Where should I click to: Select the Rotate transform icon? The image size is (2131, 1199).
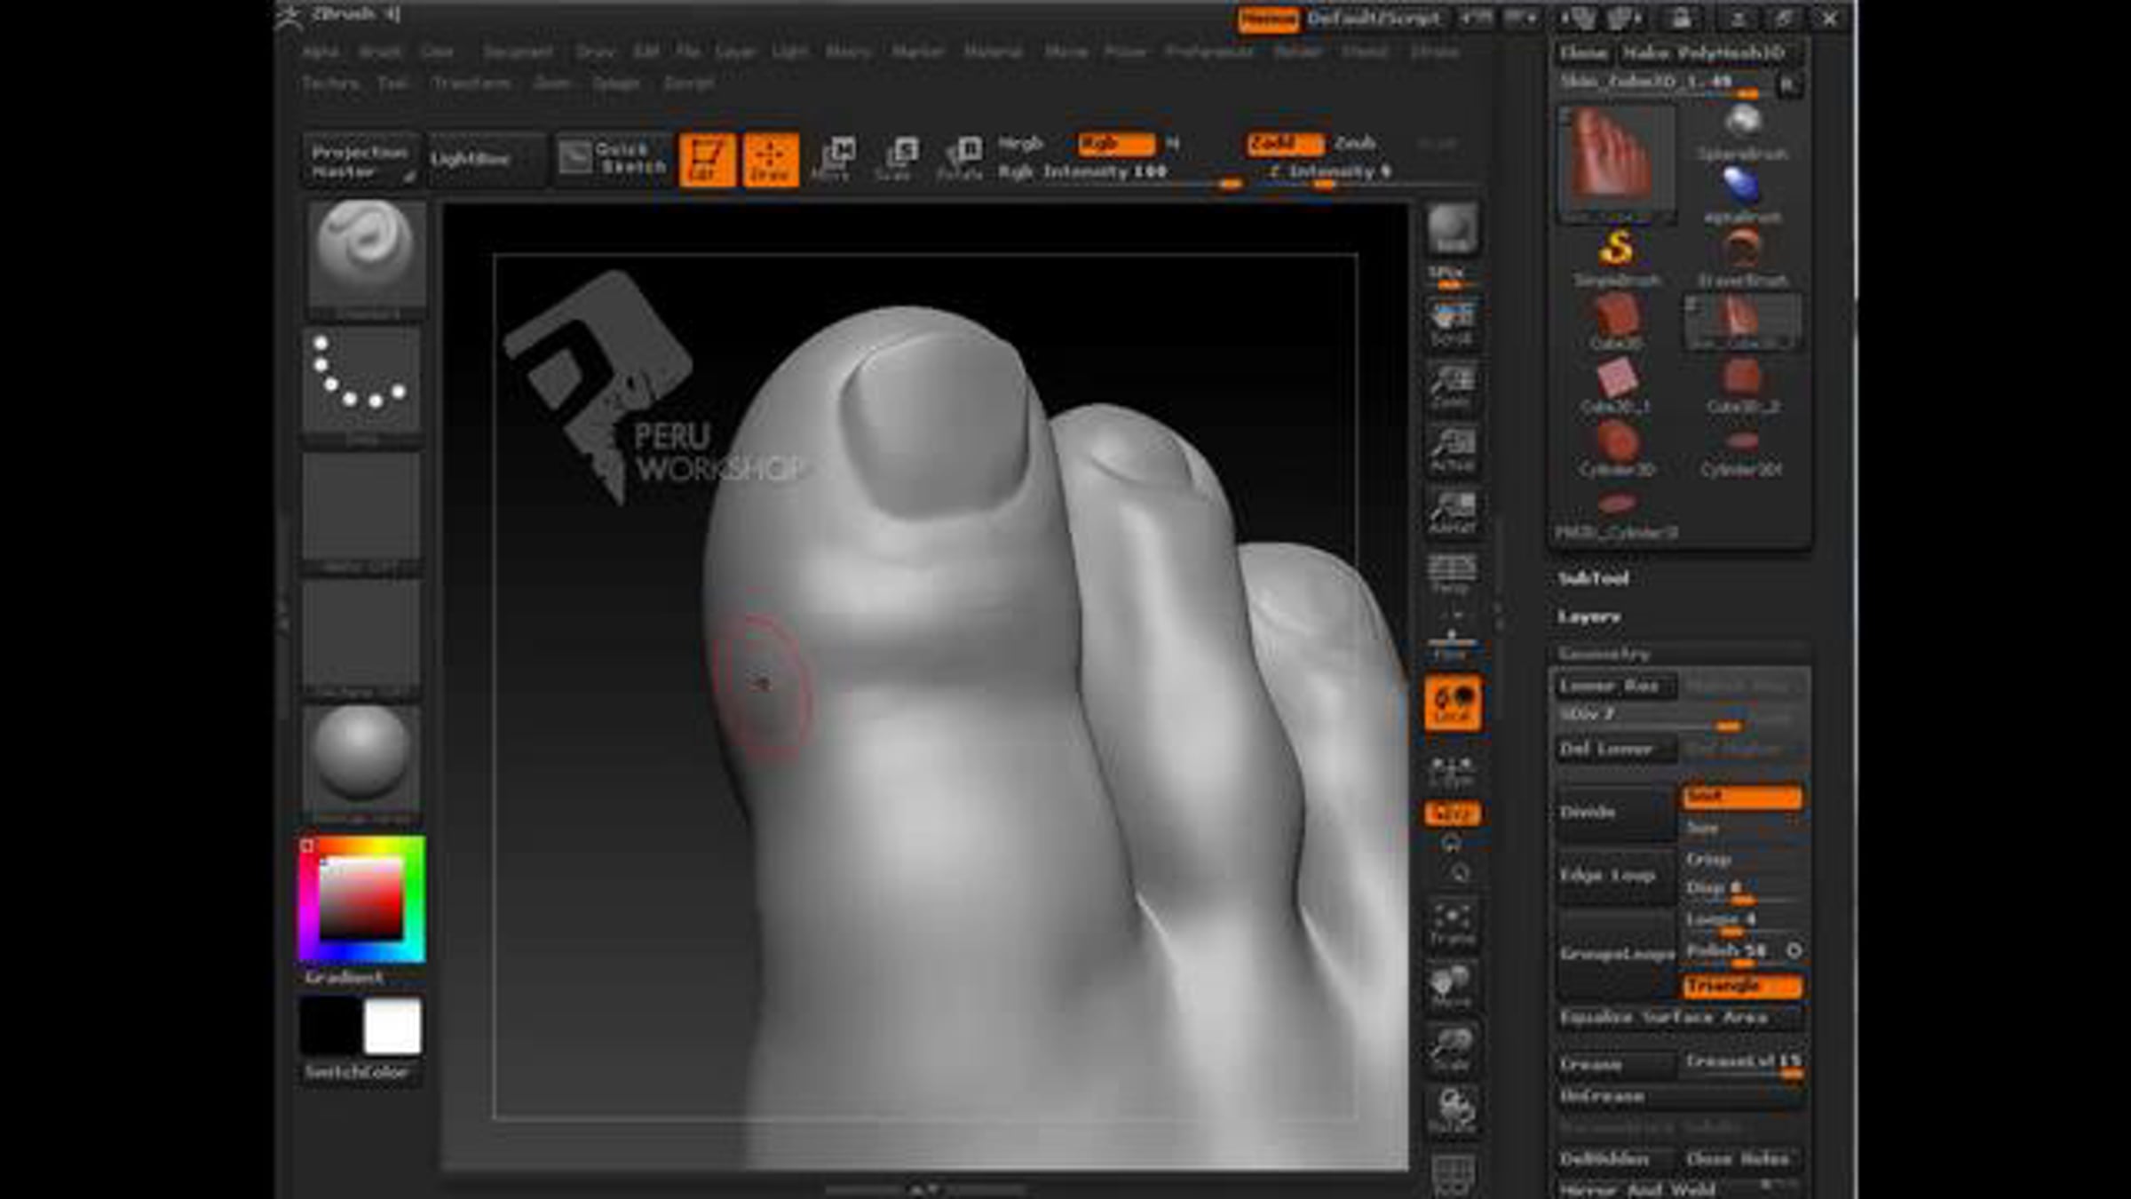961,160
